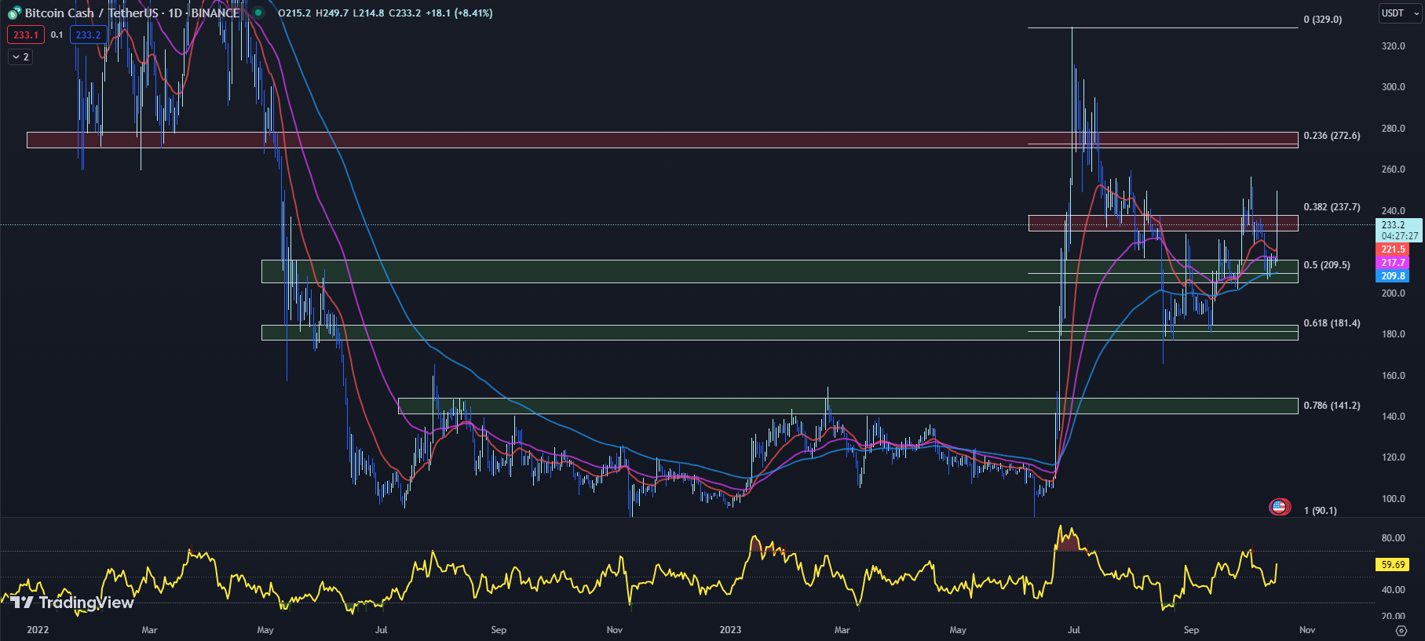This screenshot has height=641, width=1425.
Task: Click 260.0 on the price axis
Action: (x=1393, y=169)
